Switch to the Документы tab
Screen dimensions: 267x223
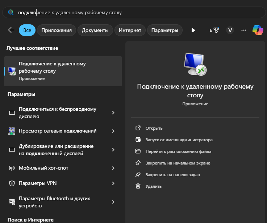click(95, 30)
